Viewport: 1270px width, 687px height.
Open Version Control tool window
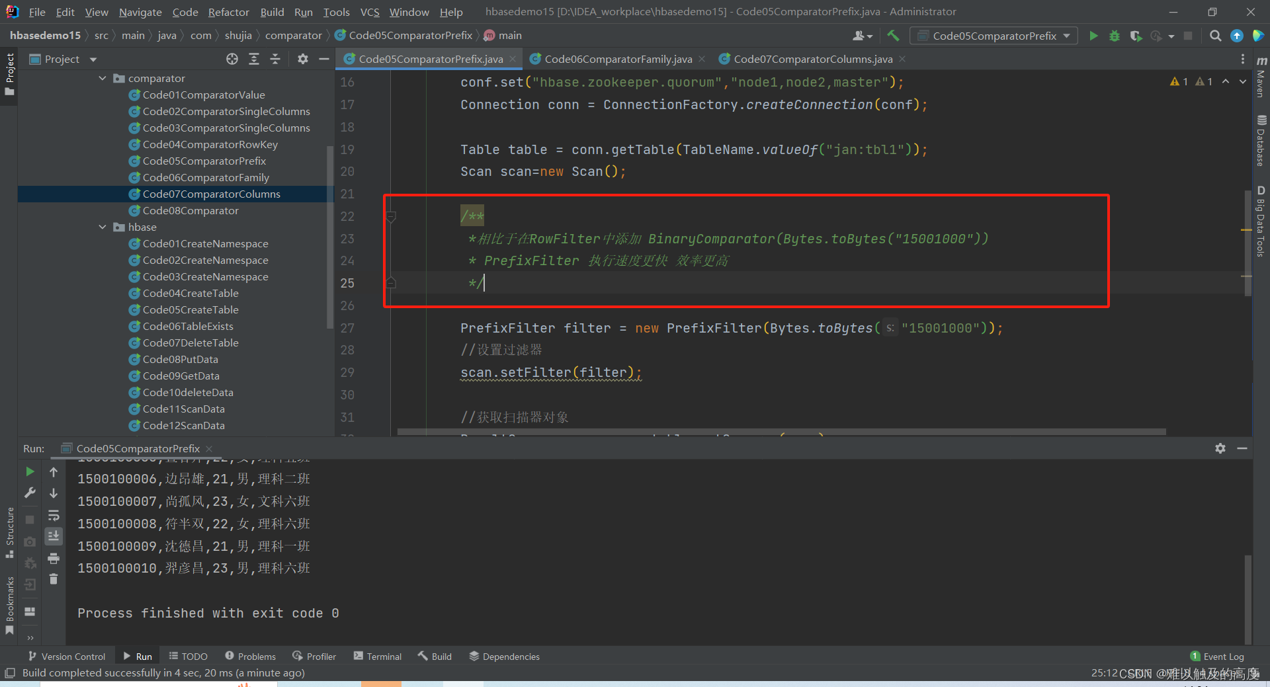67,656
